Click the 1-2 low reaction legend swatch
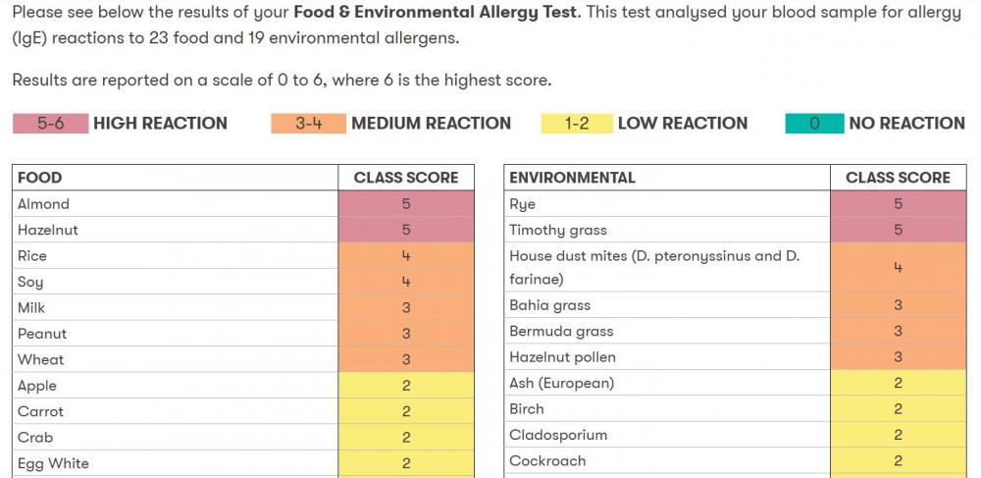 click(577, 124)
